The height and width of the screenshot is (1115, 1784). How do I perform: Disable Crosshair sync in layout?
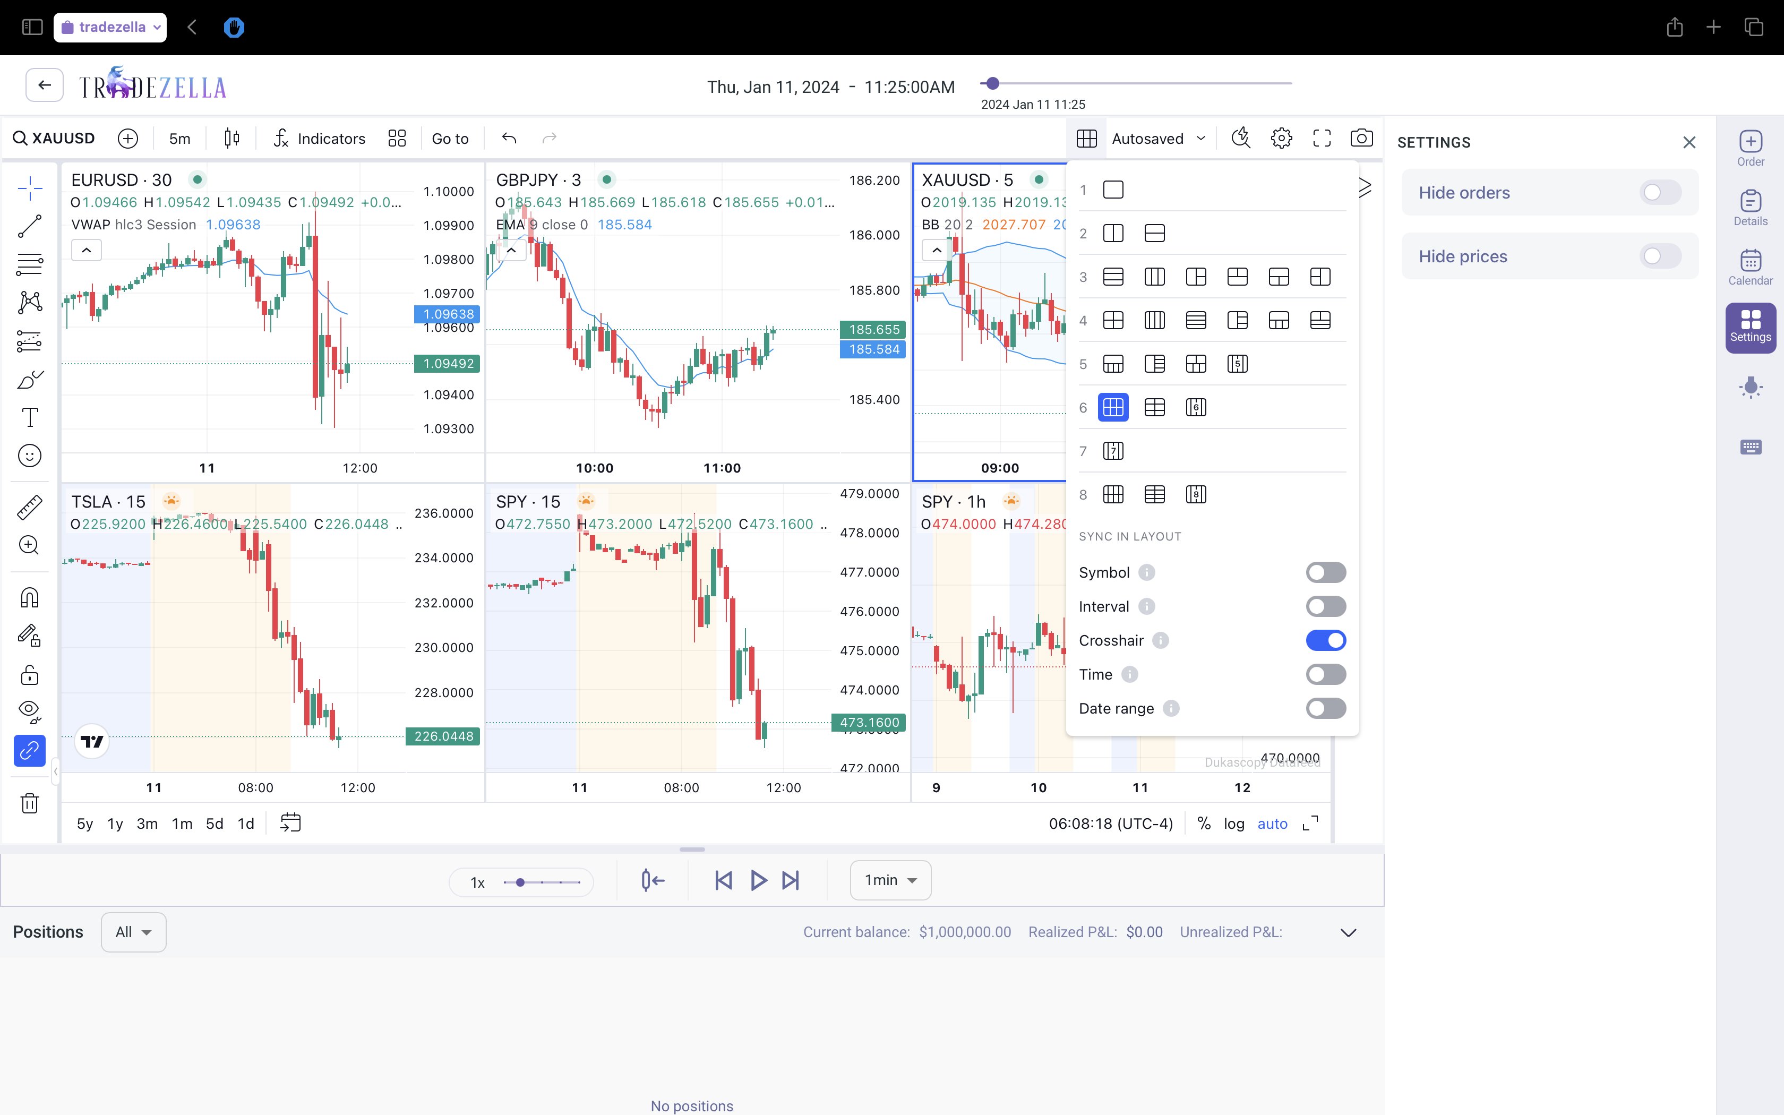(x=1325, y=640)
